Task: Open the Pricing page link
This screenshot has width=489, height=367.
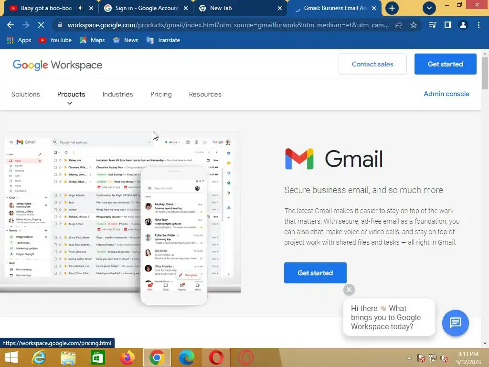Action: [161, 94]
